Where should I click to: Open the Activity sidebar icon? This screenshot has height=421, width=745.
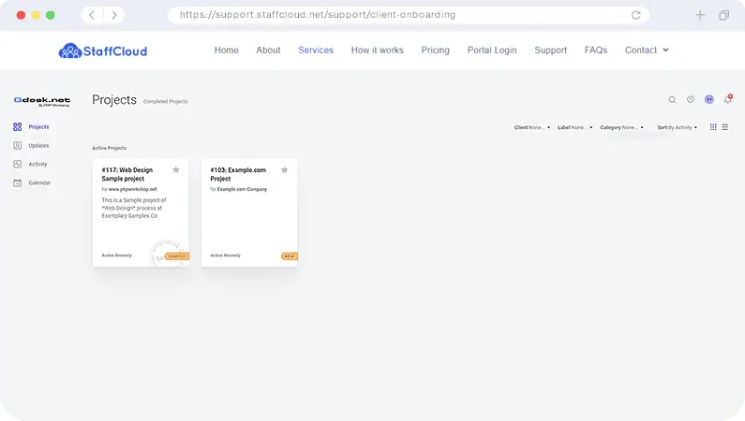[18, 164]
